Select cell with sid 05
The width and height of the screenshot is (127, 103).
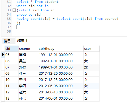pyautogui.click(x=11, y=55)
